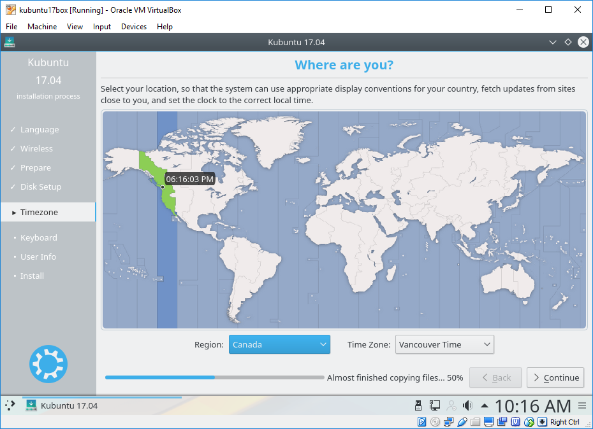
Task: Click VirtualBox CPU virtualization chip icon
Action: tap(515, 422)
